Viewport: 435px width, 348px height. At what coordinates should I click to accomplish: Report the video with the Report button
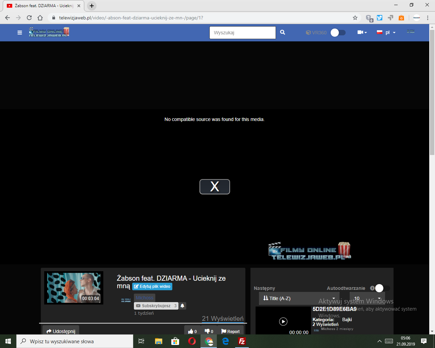pos(231,331)
